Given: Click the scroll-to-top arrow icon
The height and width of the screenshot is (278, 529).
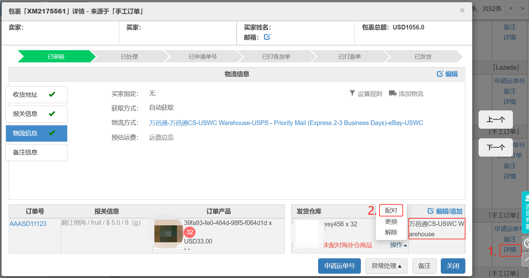Looking at the screenshot, I should 526,259.
